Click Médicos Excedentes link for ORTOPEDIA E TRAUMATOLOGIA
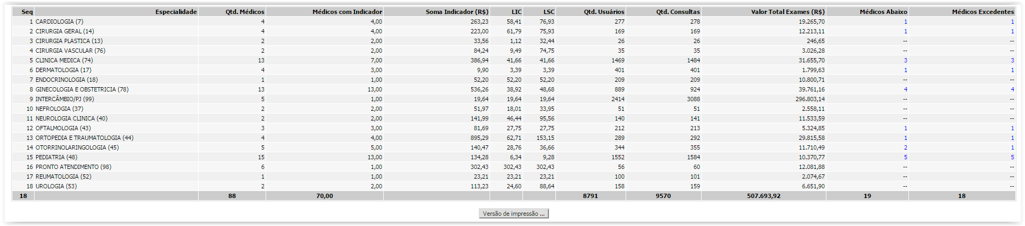The width and height of the screenshot is (1025, 226). [x=1012, y=138]
